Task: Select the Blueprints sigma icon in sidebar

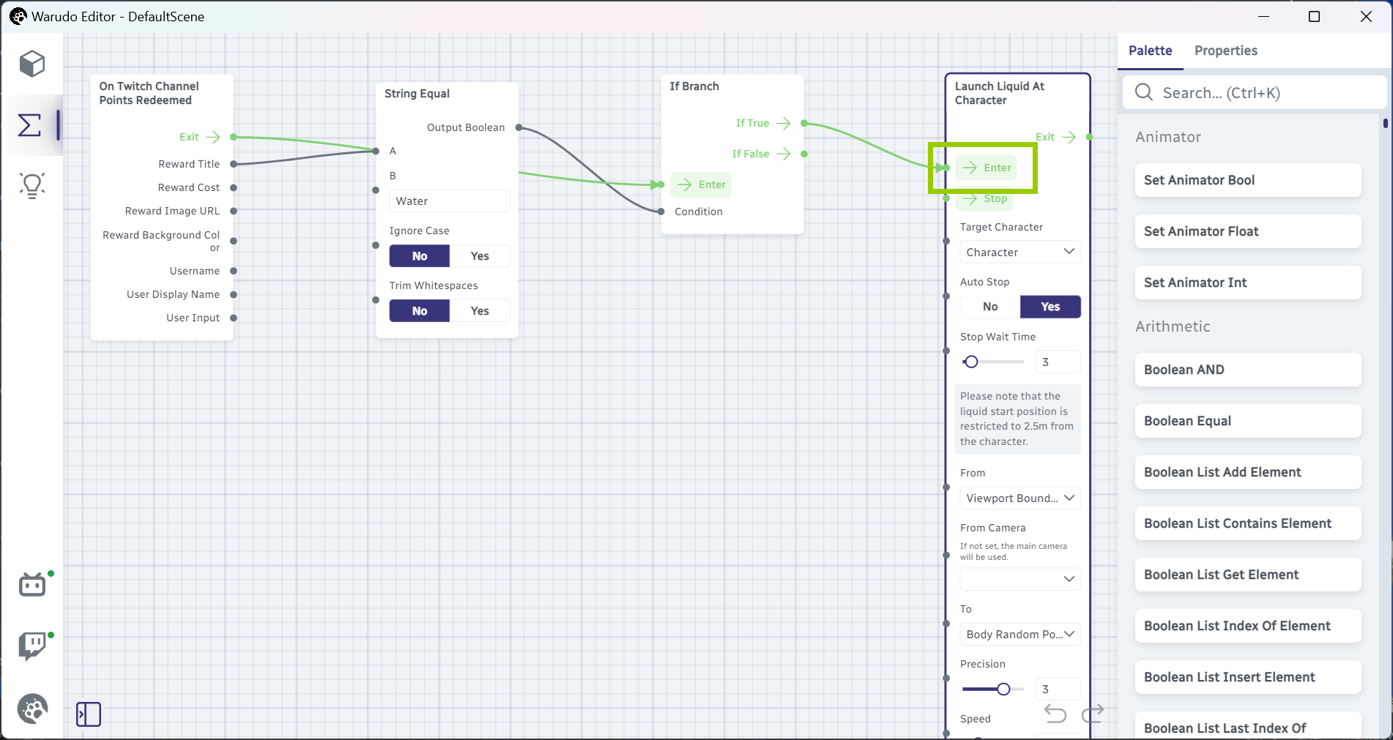Action: tap(29, 125)
